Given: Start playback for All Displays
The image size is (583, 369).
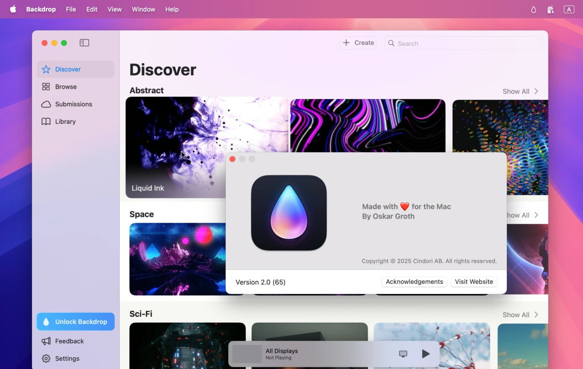Looking at the screenshot, I should [x=425, y=354].
